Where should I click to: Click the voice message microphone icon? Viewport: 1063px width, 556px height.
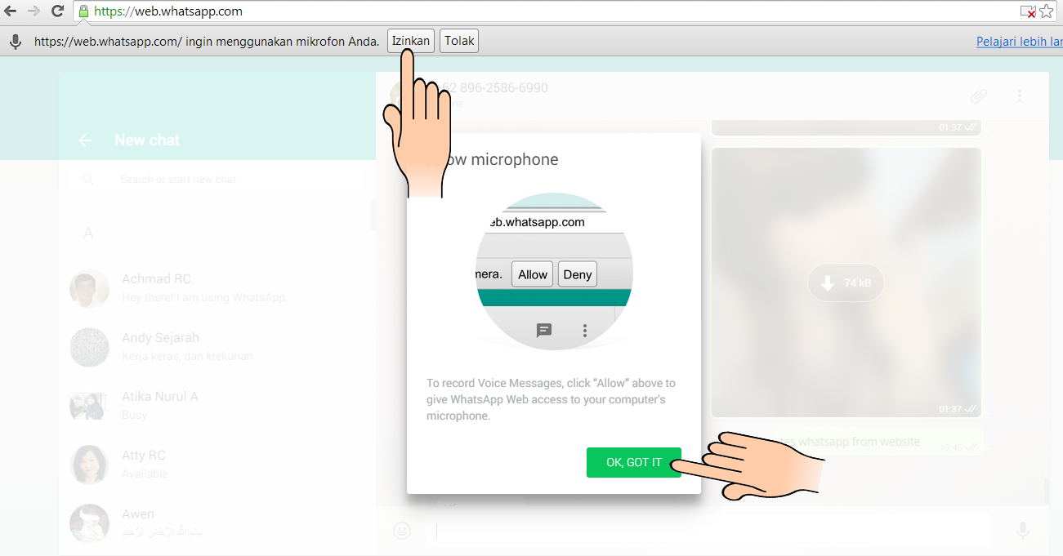point(1022,531)
